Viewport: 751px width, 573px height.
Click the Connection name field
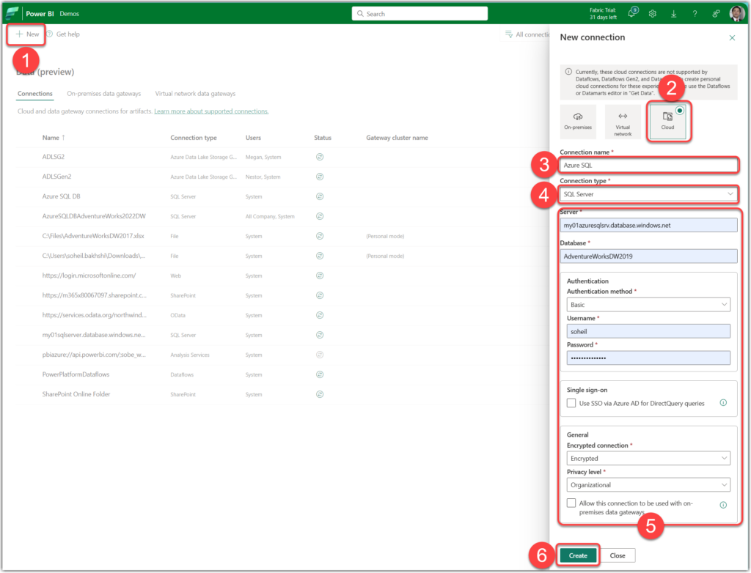(x=648, y=165)
